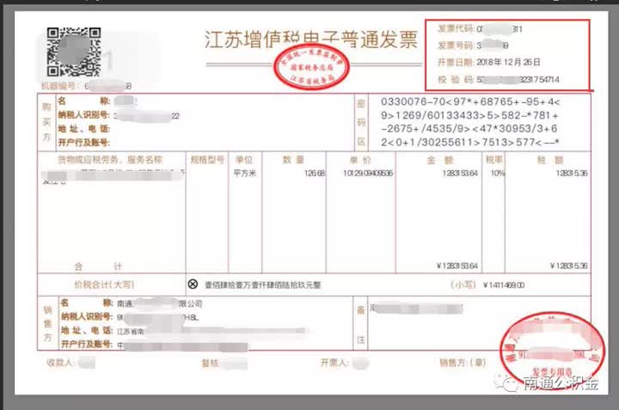Screen dimensions: 619x410
Task: Click the 地址、电话 label in the buyer section
Action: pyautogui.click(x=83, y=129)
